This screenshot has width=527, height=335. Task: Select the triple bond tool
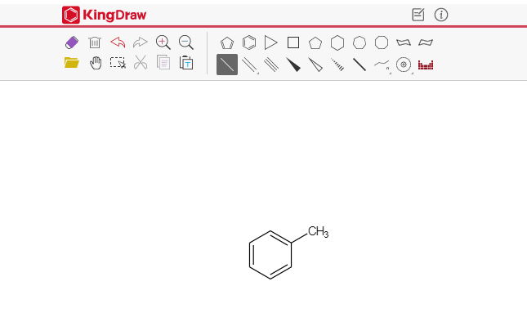coord(271,65)
